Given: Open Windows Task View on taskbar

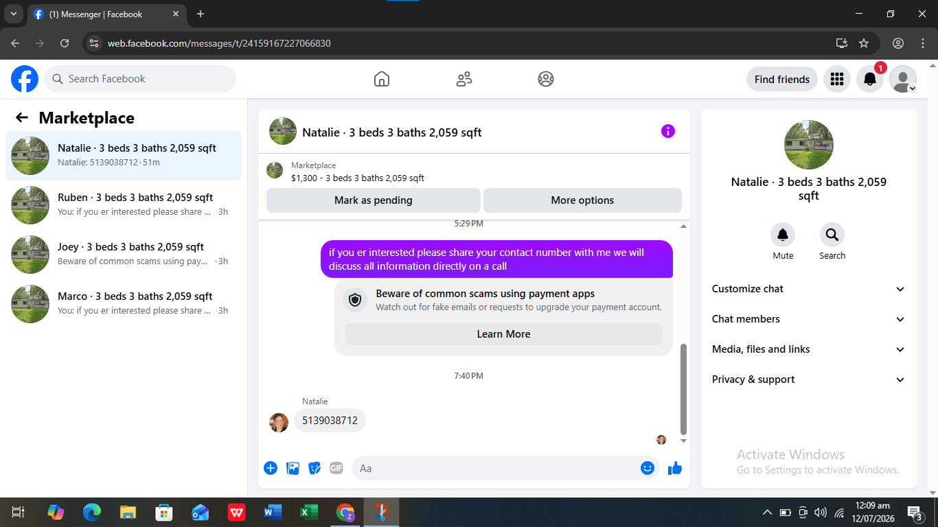Looking at the screenshot, I should click(x=19, y=512).
